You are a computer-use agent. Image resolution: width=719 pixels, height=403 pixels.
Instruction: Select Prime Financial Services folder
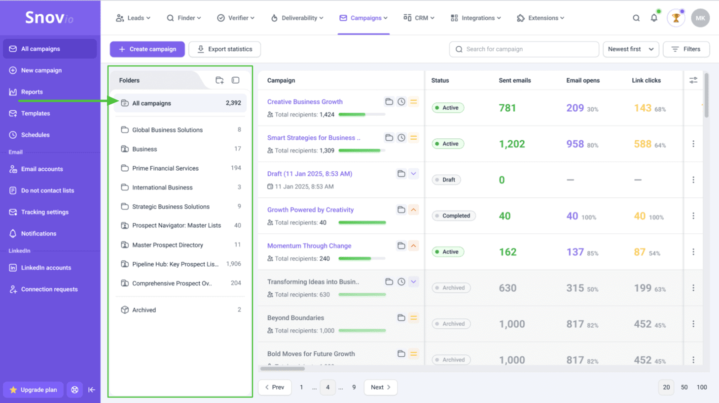(x=165, y=168)
